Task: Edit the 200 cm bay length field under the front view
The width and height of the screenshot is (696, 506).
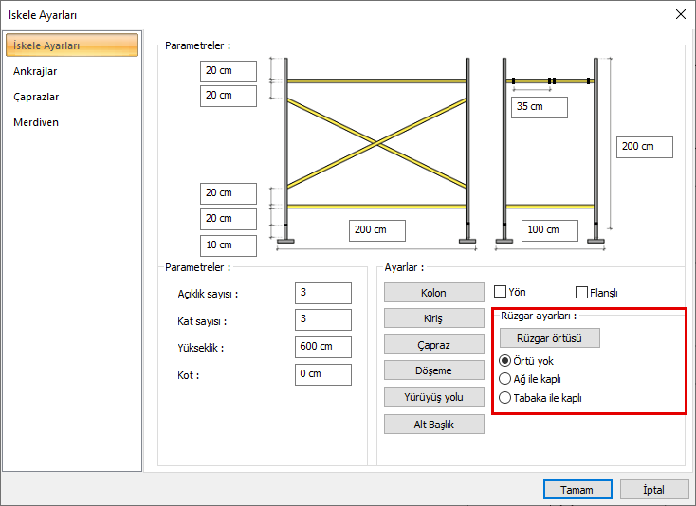Action: pos(377,230)
